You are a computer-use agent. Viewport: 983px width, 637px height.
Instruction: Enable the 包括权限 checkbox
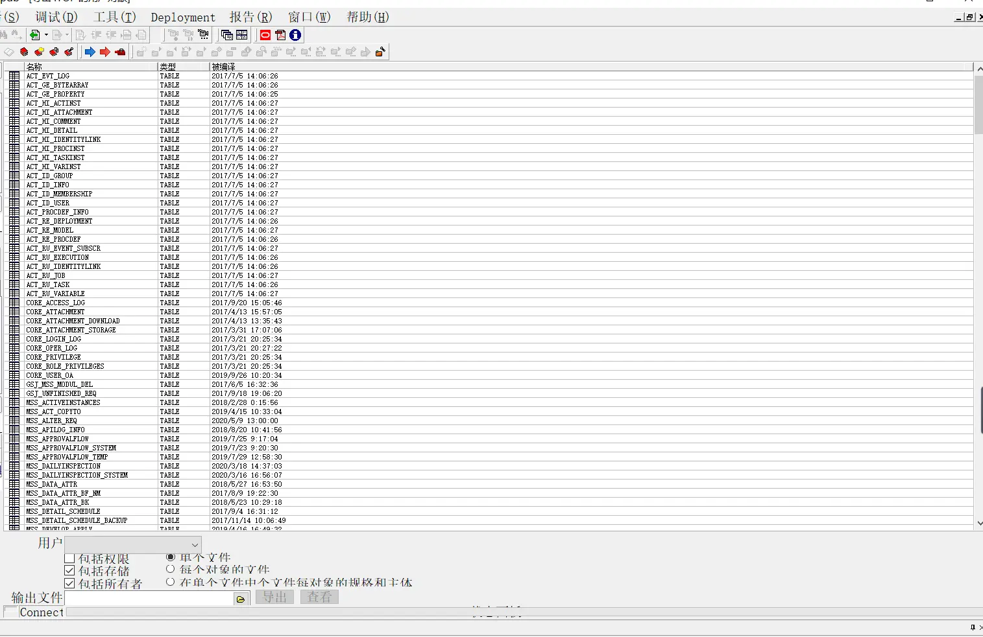[x=70, y=559]
